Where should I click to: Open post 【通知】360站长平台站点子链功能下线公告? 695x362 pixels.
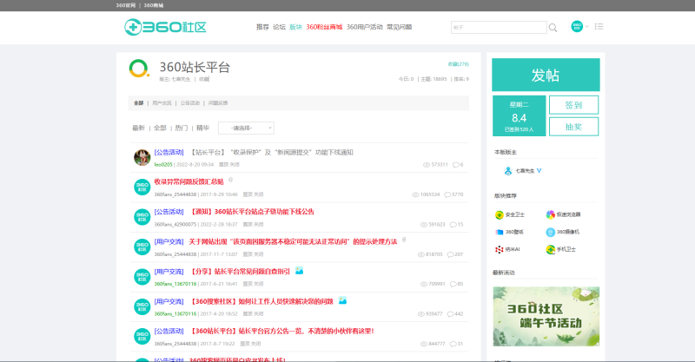[252, 212]
